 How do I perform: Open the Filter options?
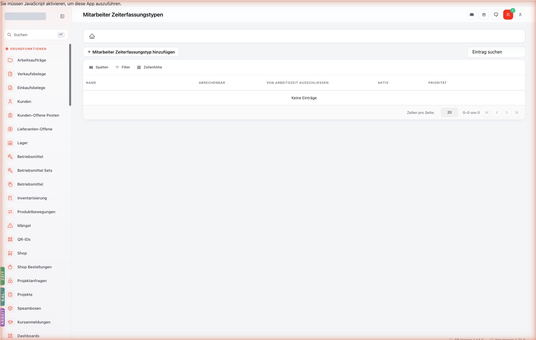click(123, 67)
